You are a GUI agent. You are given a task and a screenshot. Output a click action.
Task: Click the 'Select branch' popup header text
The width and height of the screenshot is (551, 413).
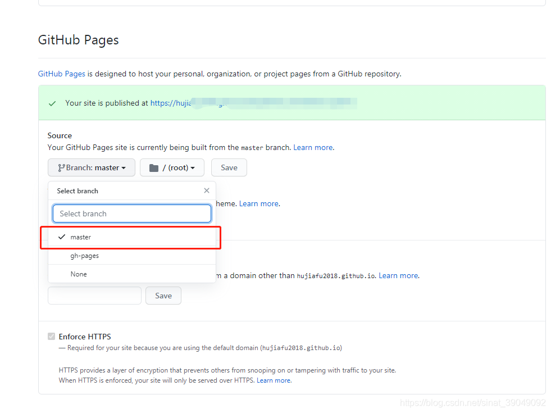tap(78, 191)
